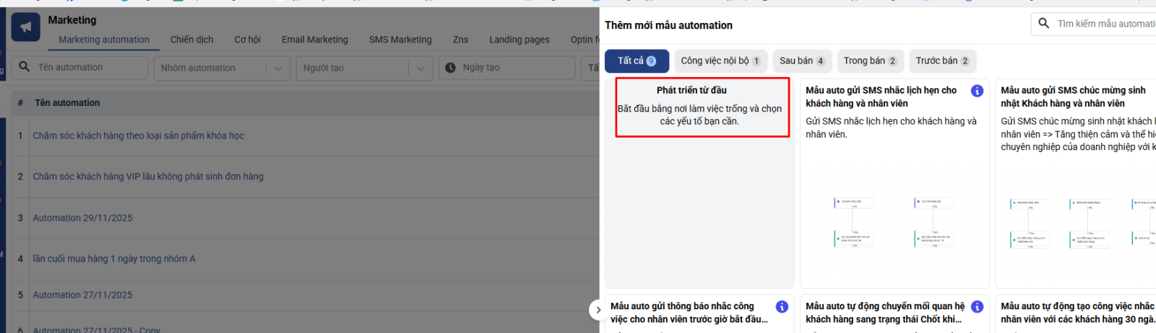Choose the Phát triển từ đầu blank template
Viewport: 1156px width, 333px height.
pyautogui.click(x=701, y=107)
